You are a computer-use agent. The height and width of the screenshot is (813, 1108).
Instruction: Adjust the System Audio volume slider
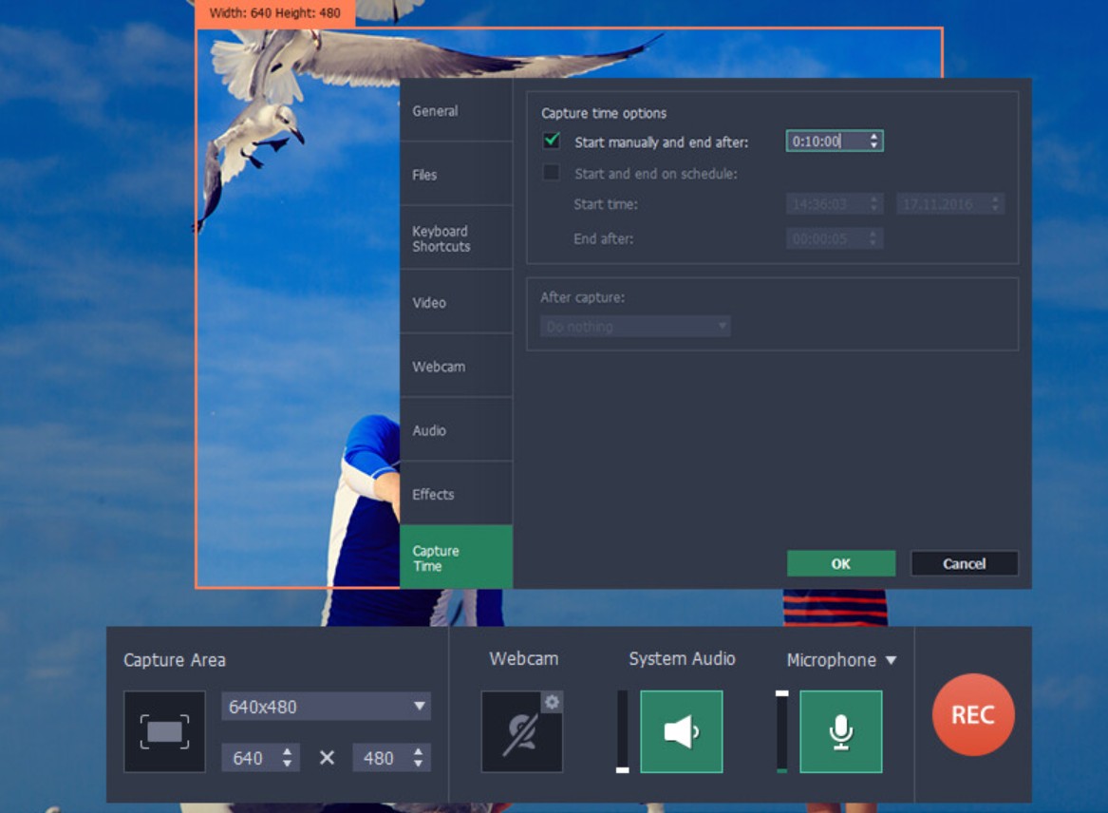pyautogui.click(x=623, y=731)
